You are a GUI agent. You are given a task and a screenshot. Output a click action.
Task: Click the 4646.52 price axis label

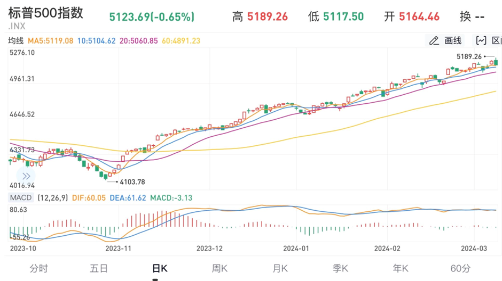tap(22, 114)
